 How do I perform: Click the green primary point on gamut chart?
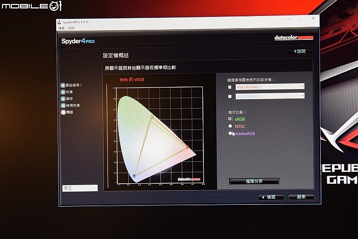(x=152, y=117)
